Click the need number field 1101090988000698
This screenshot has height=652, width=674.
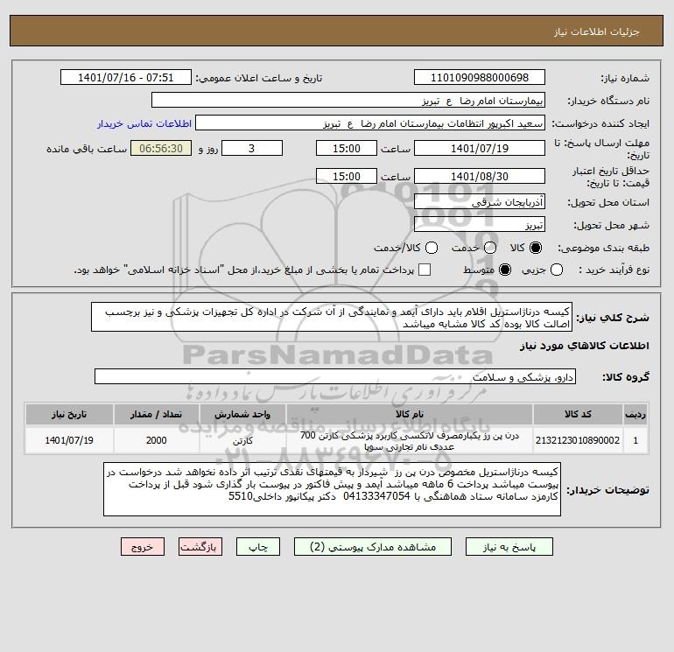coord(480,77)
